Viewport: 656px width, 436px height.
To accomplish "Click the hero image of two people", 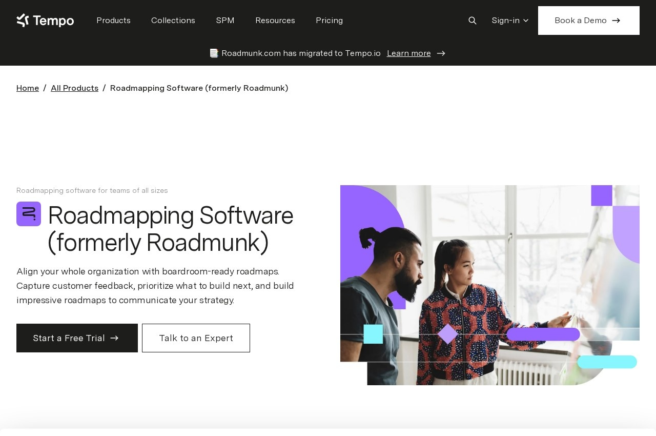I will [x=490, y=285].
